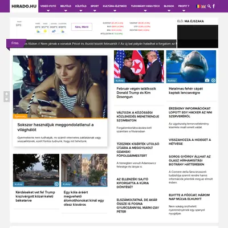Click the orange category tag on lead image
Viewport: 228px width, 228px height.
click(x=20, y=116)
